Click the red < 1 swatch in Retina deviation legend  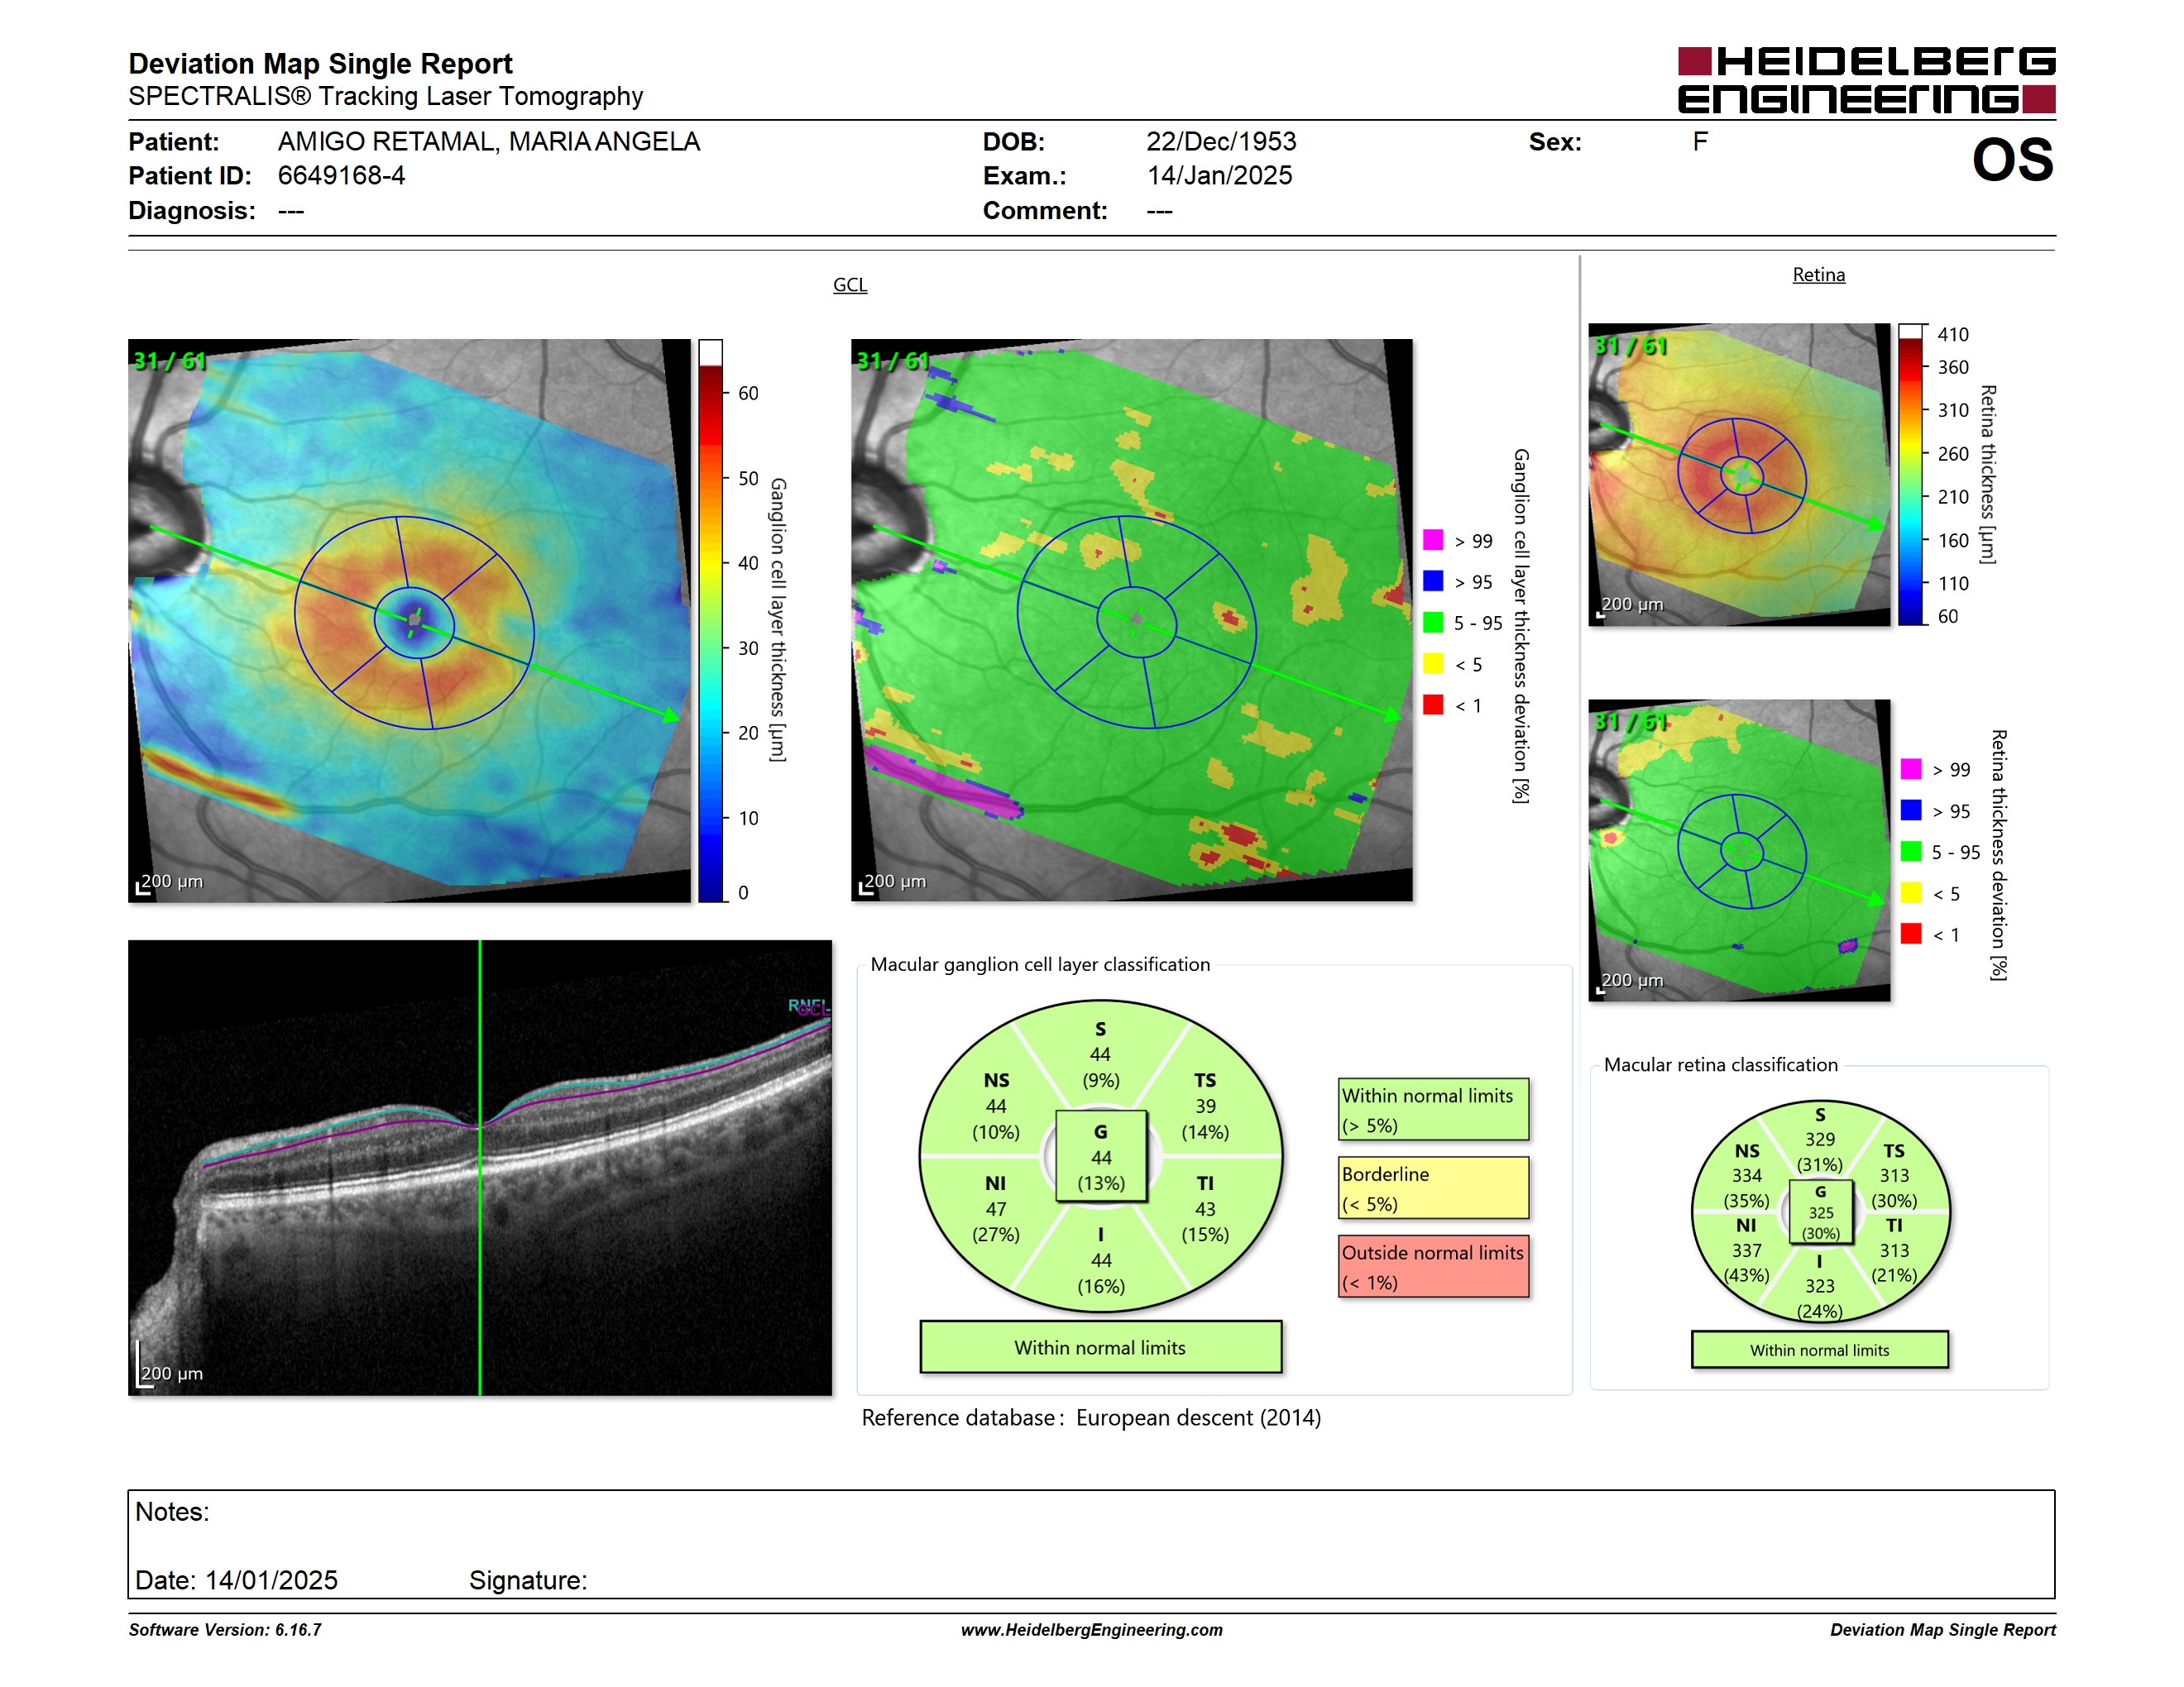[1911, 934]
